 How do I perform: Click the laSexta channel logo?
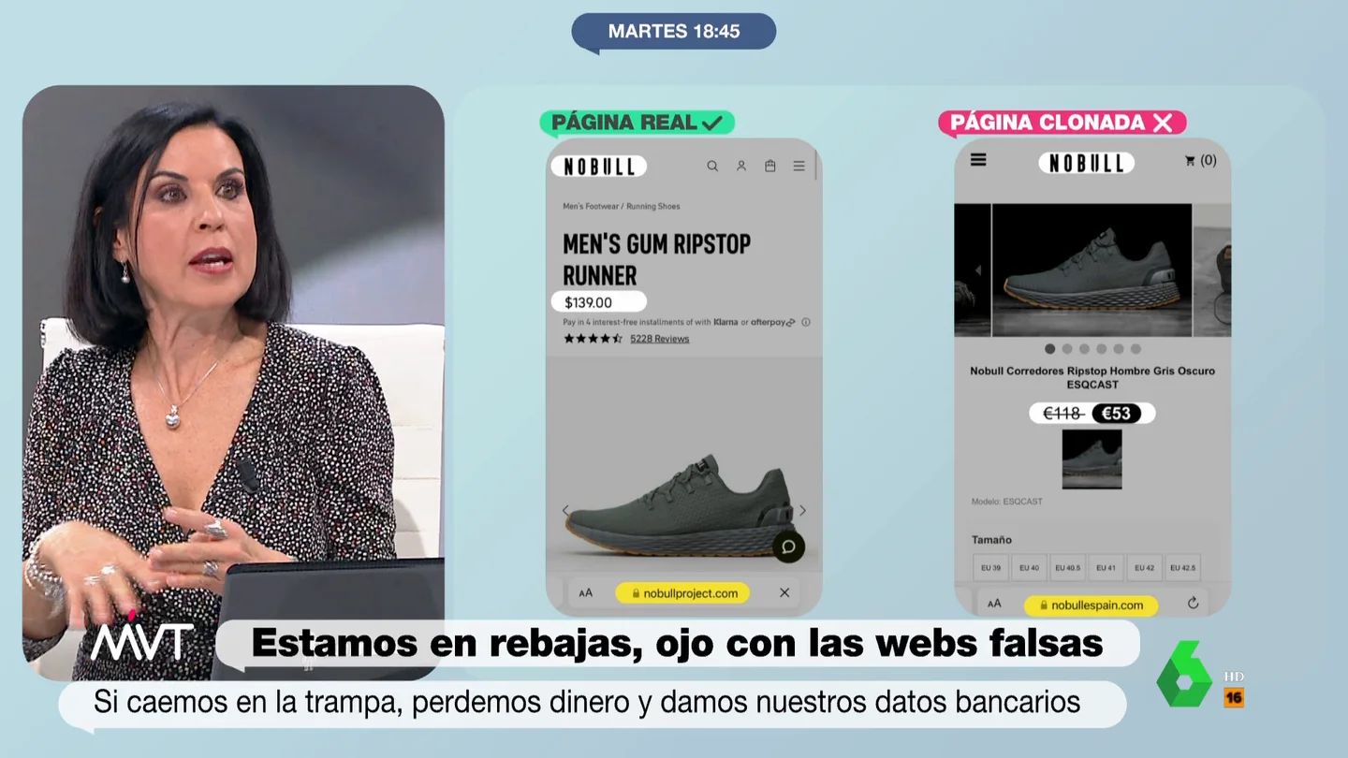tap(1184, 673)
